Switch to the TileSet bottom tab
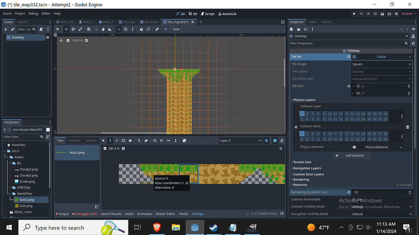The image size is (419, 235). point(184,214)
